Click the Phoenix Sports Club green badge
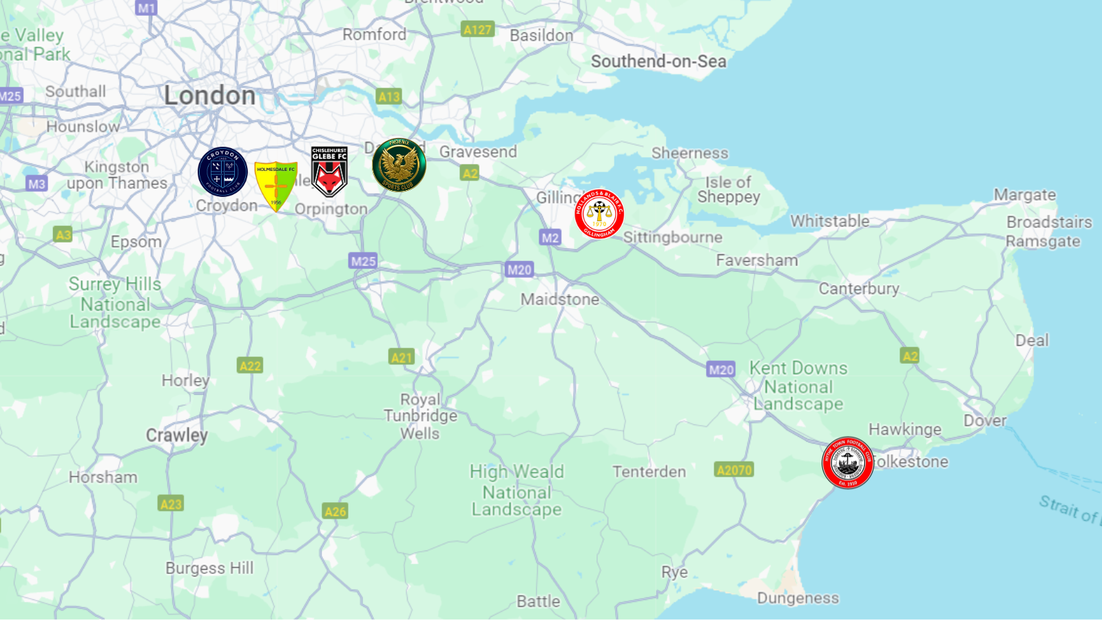The height and width of the screenshot is (620, 1102). [x=399, y=165]
